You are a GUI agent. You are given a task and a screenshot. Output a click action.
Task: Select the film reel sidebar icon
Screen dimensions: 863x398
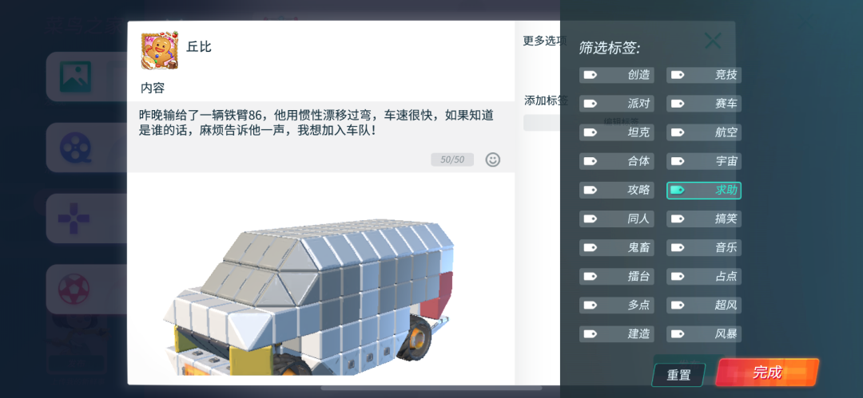click(75, 148)
